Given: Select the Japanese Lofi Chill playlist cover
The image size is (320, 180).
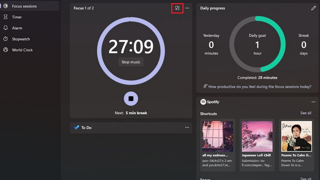Looking at the screenshot, I should click(257, 136).
